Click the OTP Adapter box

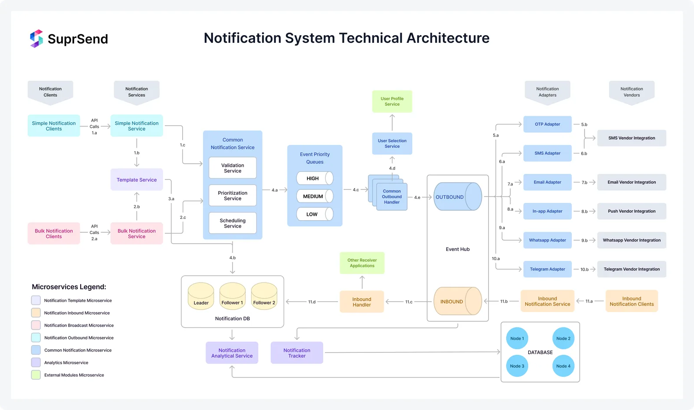pos(547,124)
